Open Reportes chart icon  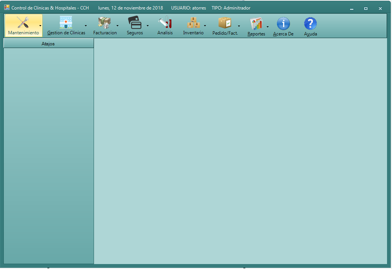pyautogui.click(x=256, y=24)
